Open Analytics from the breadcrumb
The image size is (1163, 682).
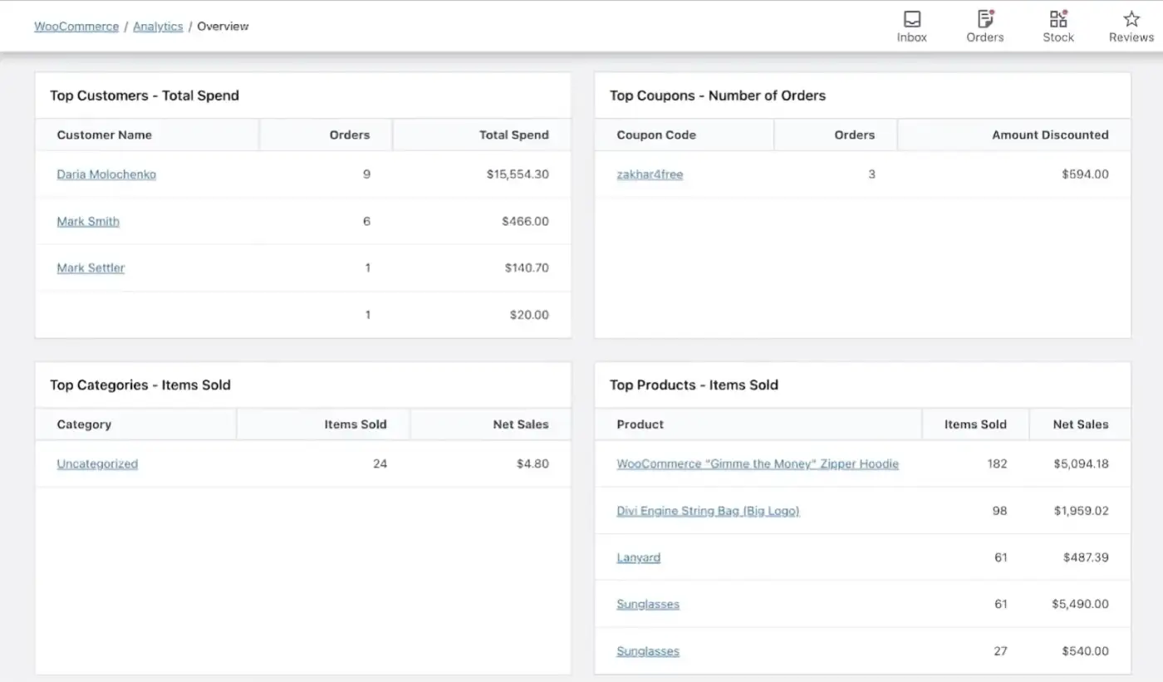[x=158, y=26]
